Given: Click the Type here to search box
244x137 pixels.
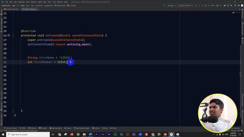Looking at the screenshot, I should click(x=28, y=134).
